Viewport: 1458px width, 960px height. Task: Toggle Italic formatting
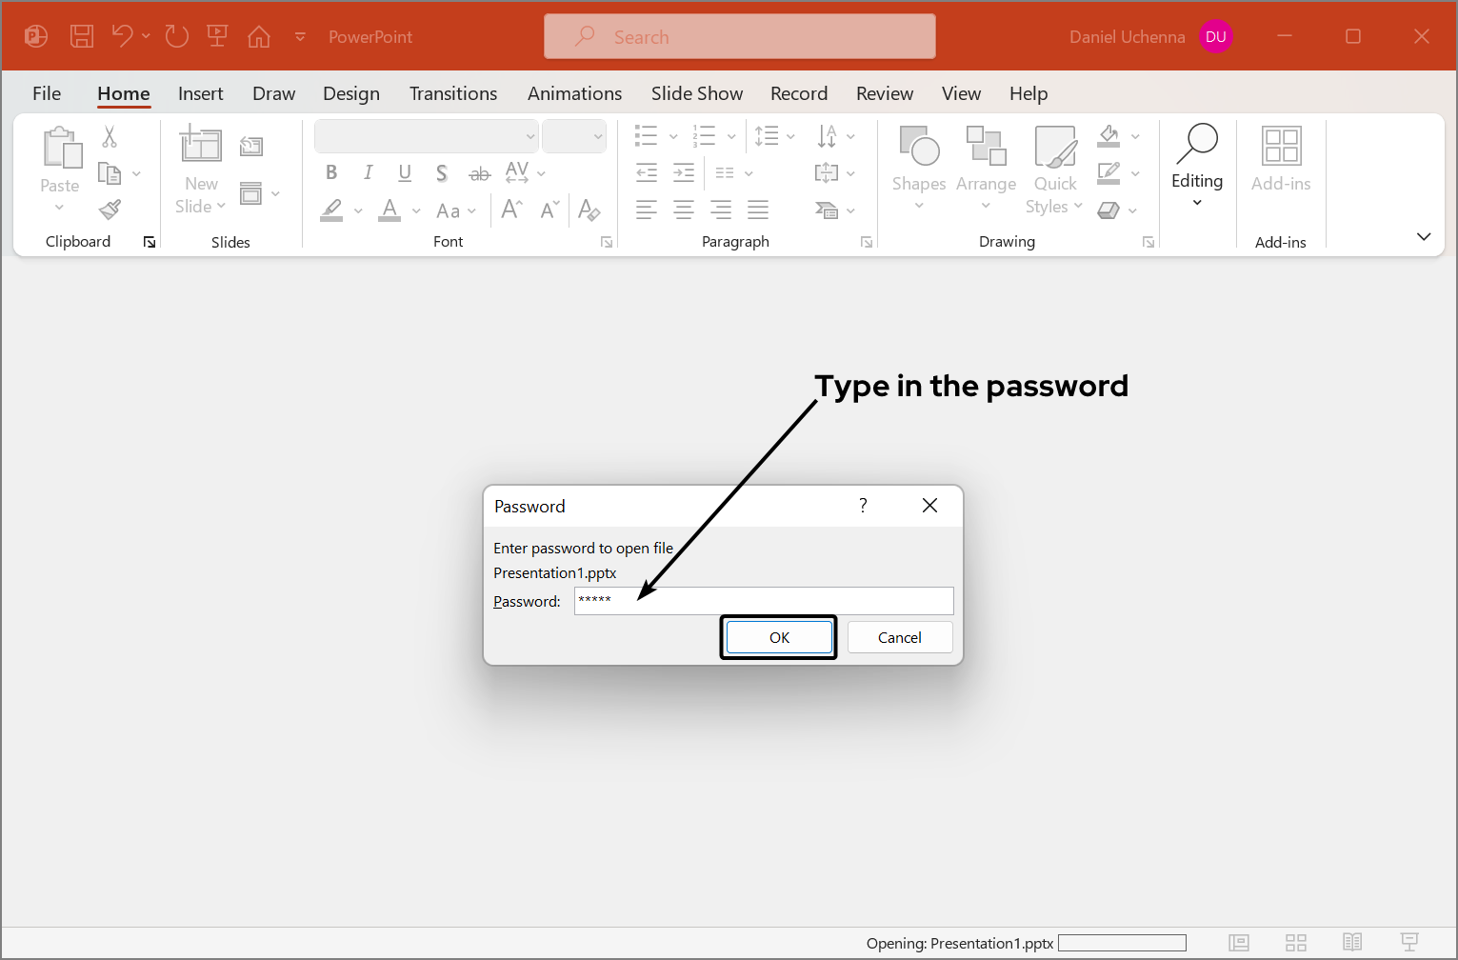tap(368, 172)
